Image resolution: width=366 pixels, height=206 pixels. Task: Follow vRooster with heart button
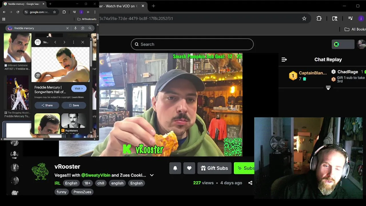tap(189, 168)
